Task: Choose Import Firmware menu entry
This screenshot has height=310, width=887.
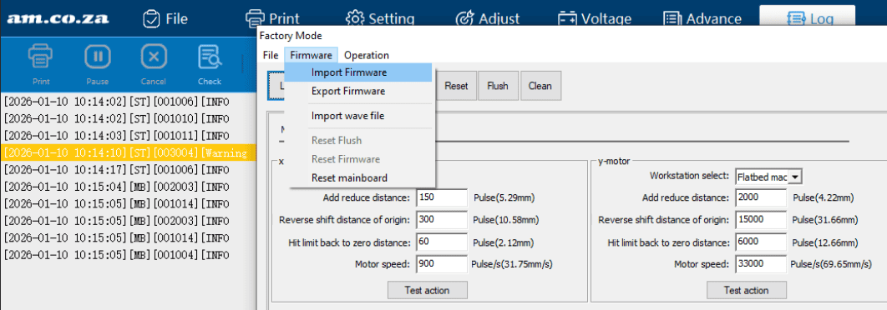Action: coord(358,72)
